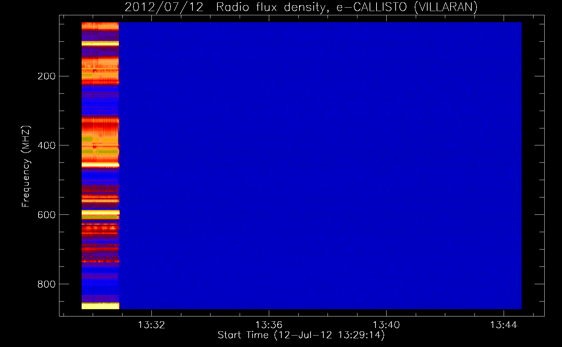562x347 pixels.
Task: Click the 'Start Time (12-Jul-12 13:29:14)' label
Action: point(301,335)
